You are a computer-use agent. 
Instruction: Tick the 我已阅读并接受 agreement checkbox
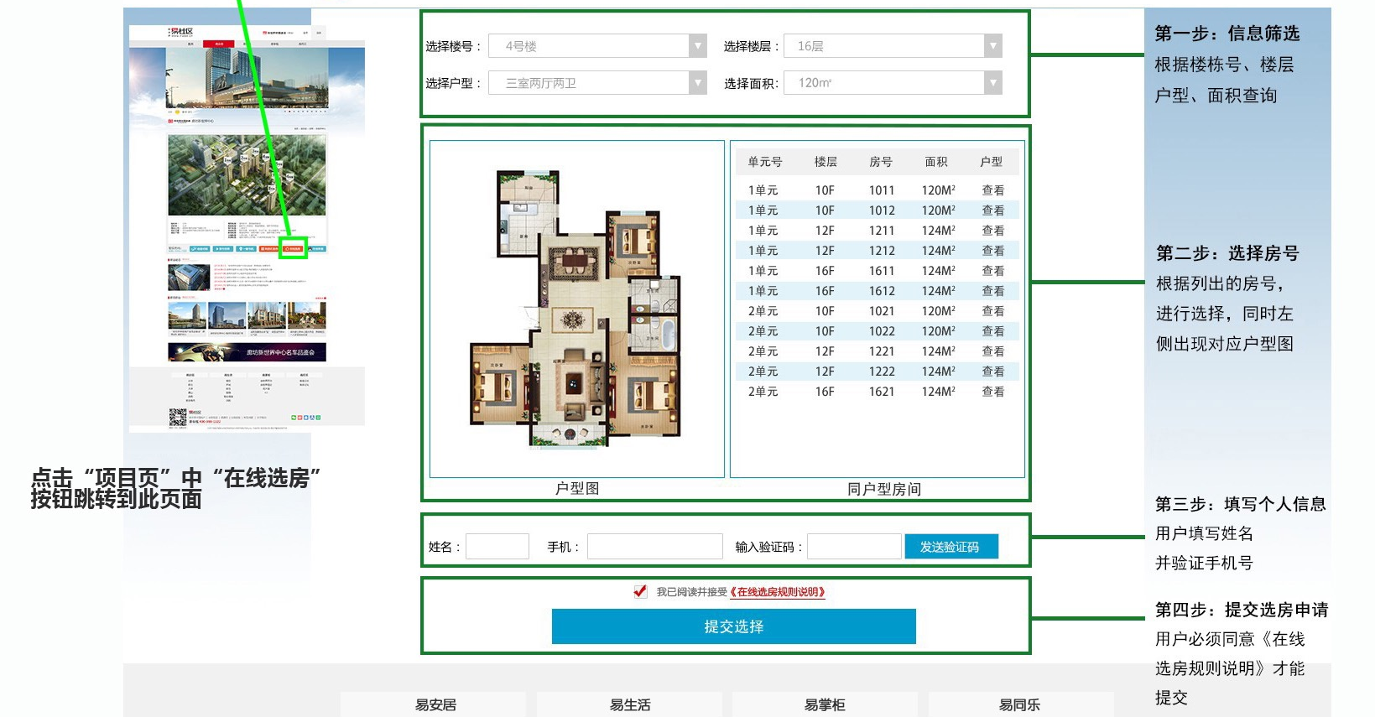point(640,591)
